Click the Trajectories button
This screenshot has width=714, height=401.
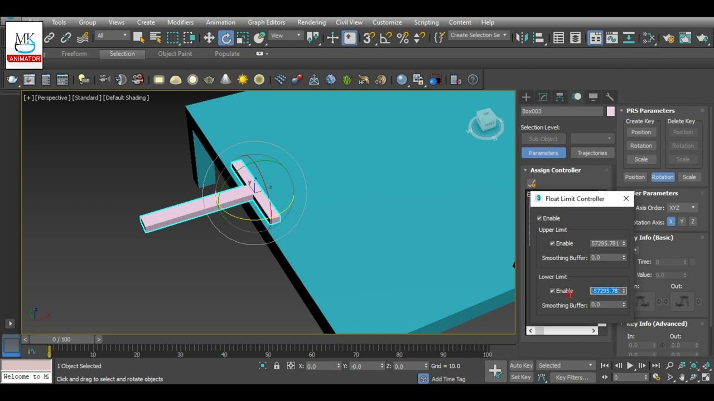(x=592, y=153)
